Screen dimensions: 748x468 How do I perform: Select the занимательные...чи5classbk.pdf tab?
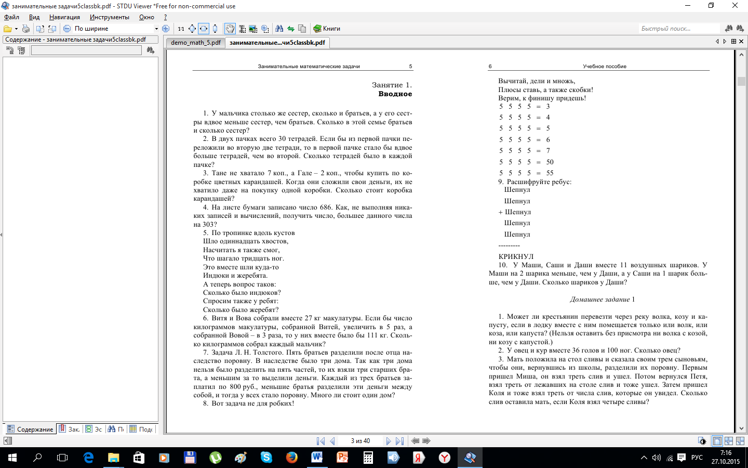tap(277, 43)
